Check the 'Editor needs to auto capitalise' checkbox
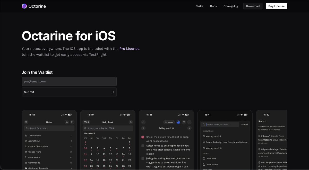This screenshot has width=309, height=170. [143, 146]
